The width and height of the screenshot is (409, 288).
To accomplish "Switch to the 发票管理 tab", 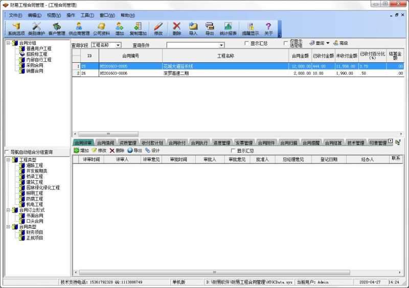I will coord(244,143).
